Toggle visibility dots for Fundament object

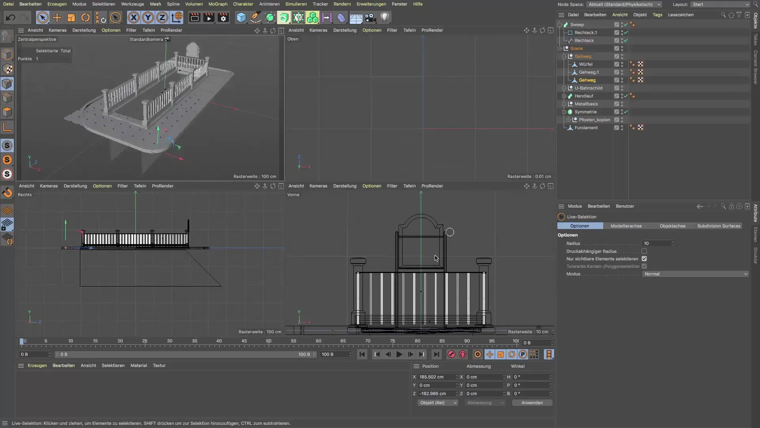[x=622, y=128]
